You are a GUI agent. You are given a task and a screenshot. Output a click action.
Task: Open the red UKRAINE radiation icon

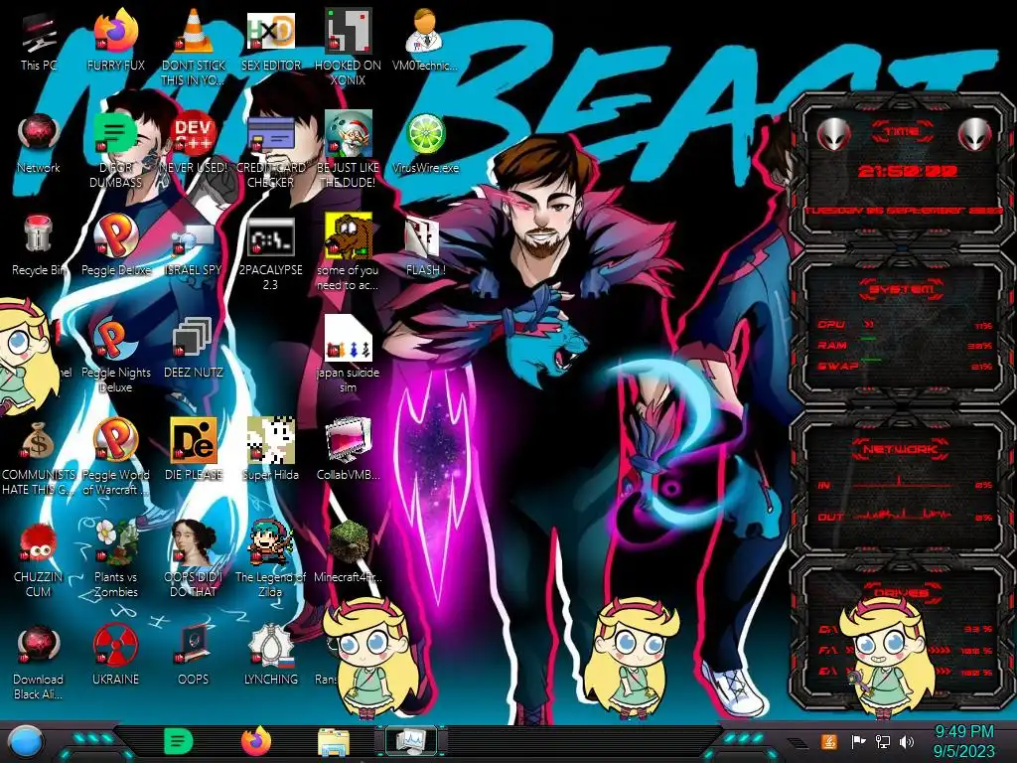point(115,656)
